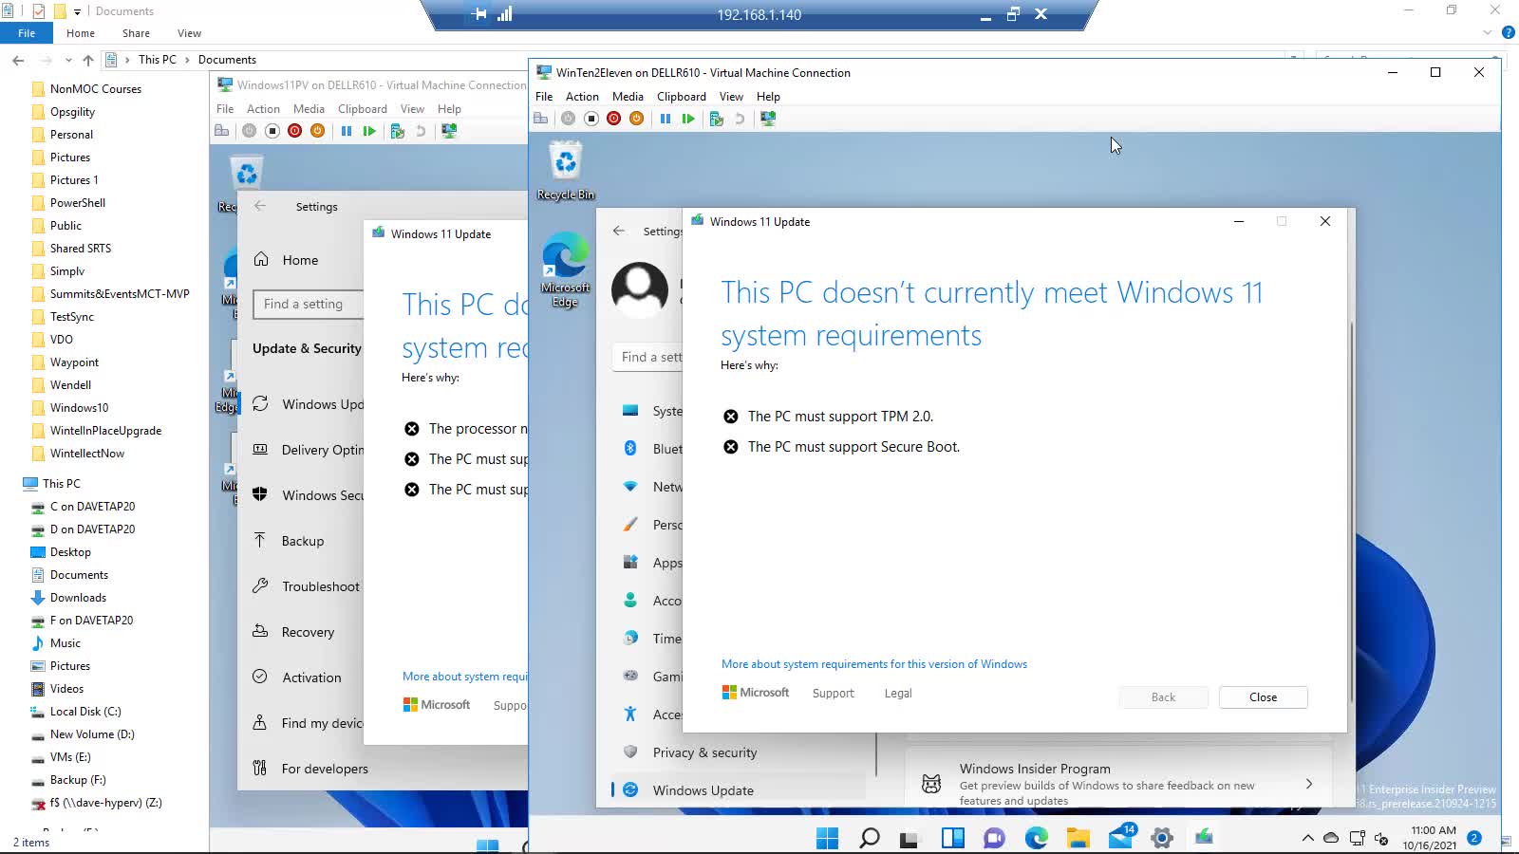Go back in WinTenEleven Settings window

coord(619,231)
